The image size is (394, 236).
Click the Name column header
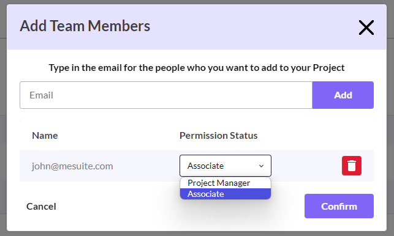pyautogui.click(x=45, y=136)
